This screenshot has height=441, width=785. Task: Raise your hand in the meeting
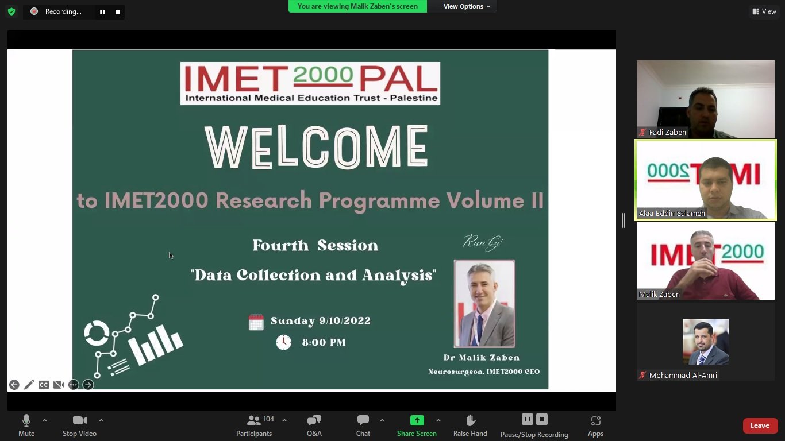pyautogui.click(x=470, y=425)
